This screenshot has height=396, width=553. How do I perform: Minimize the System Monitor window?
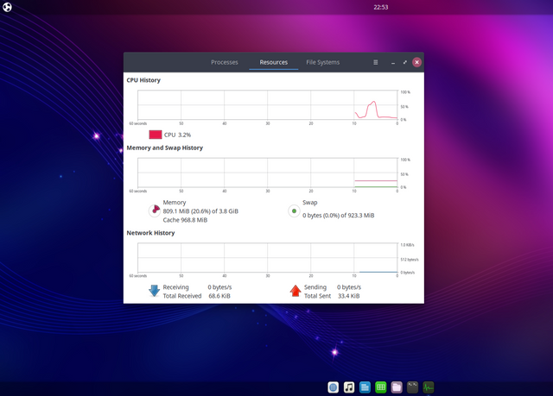pyautogui.click(x=393, y=62)
